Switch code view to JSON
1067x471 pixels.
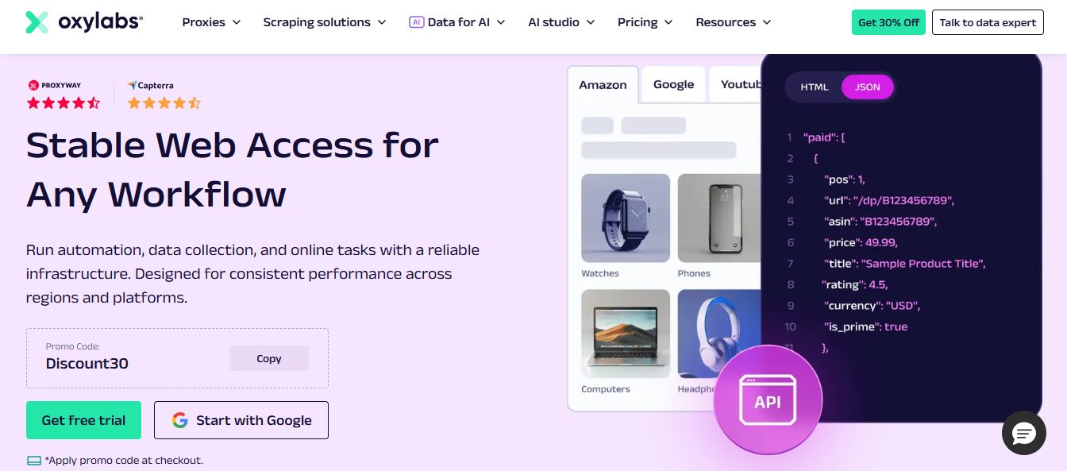867,87
